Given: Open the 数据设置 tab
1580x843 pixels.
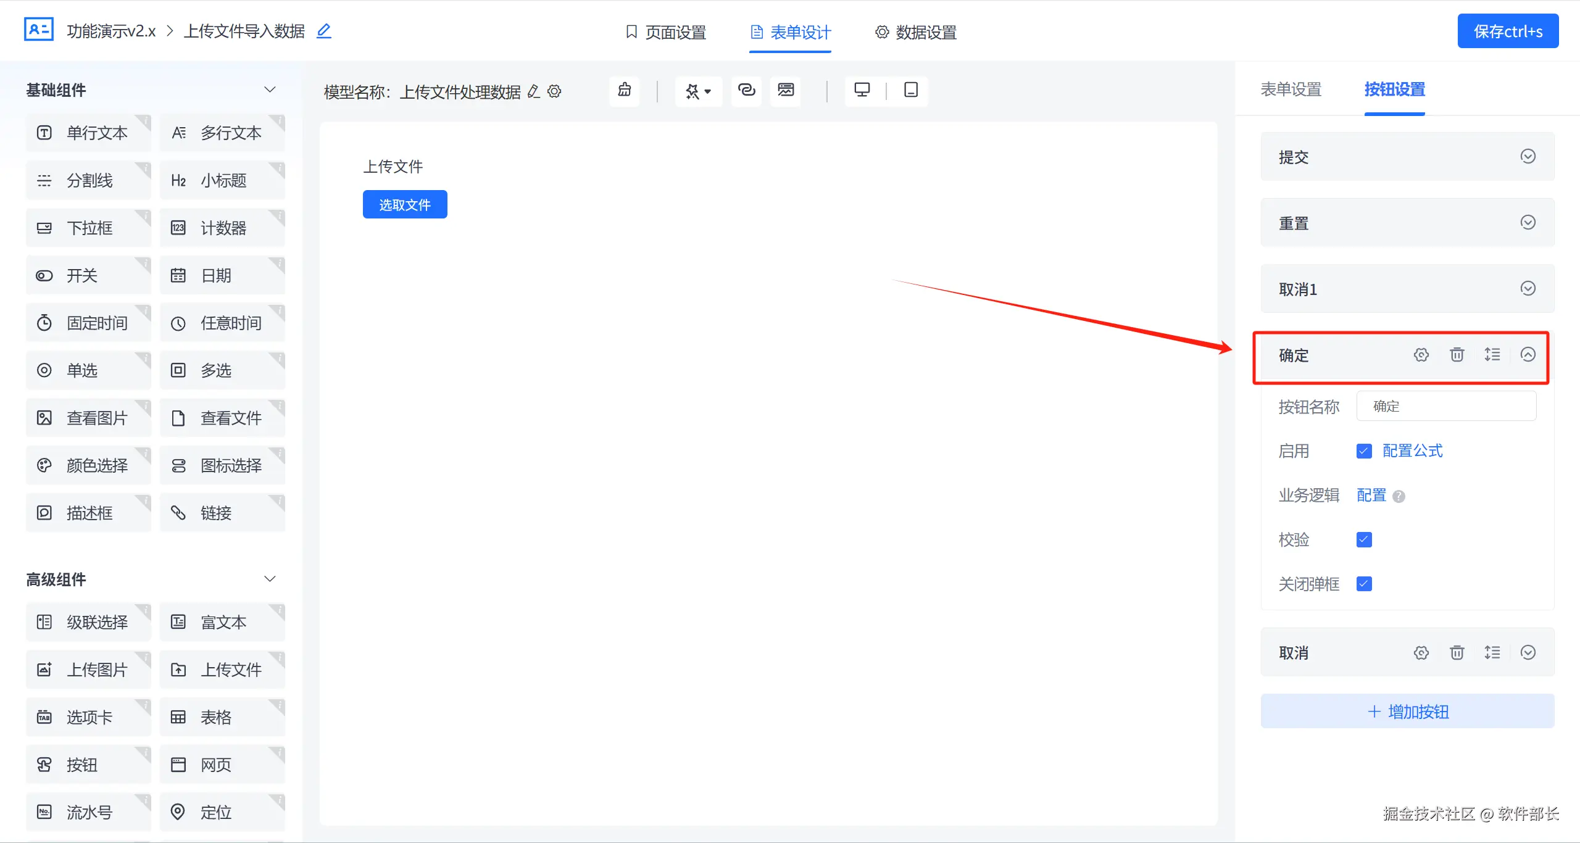Looking at the screenshot, I should pyautogui.click(x=916, y=32).
